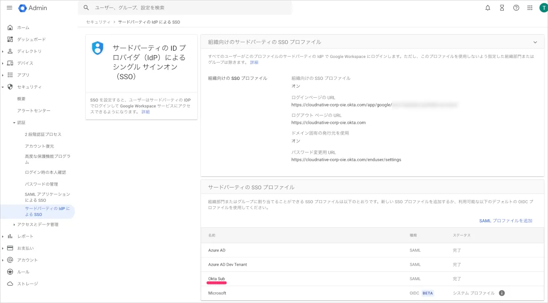Screen dimensions: 548x303
Task: Click the SAML プロファイルを追加 link
Action: point(506,221)
